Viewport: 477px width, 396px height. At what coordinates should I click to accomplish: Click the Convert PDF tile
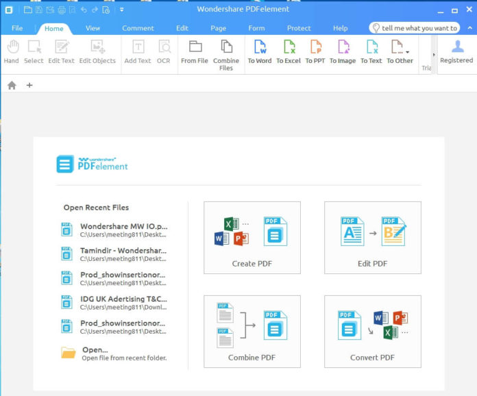pyautogui.click(x=373, y=332)
